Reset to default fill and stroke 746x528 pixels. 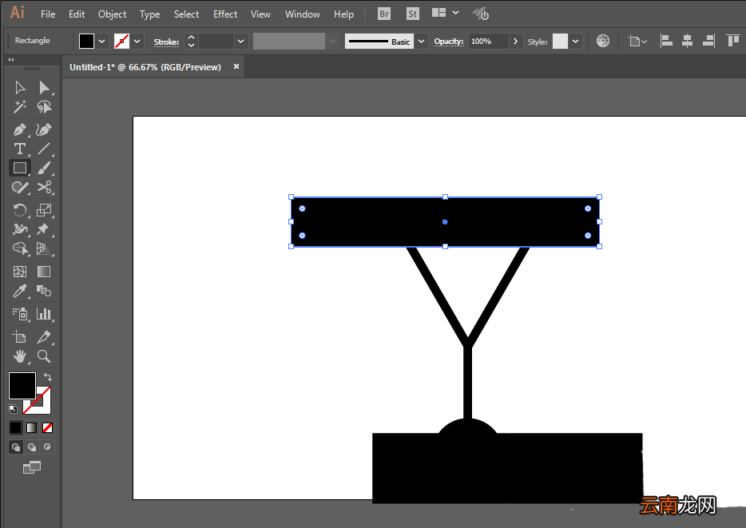[x=13, y=409]
